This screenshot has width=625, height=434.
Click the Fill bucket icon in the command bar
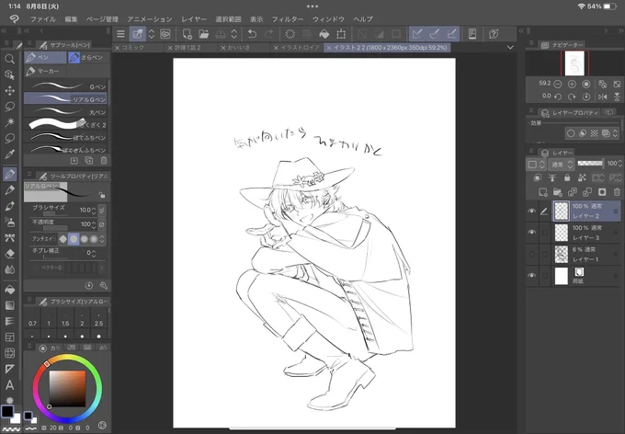pos(324,34)
